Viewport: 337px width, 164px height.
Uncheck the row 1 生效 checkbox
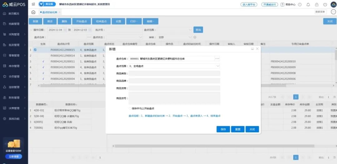point(35,50)
